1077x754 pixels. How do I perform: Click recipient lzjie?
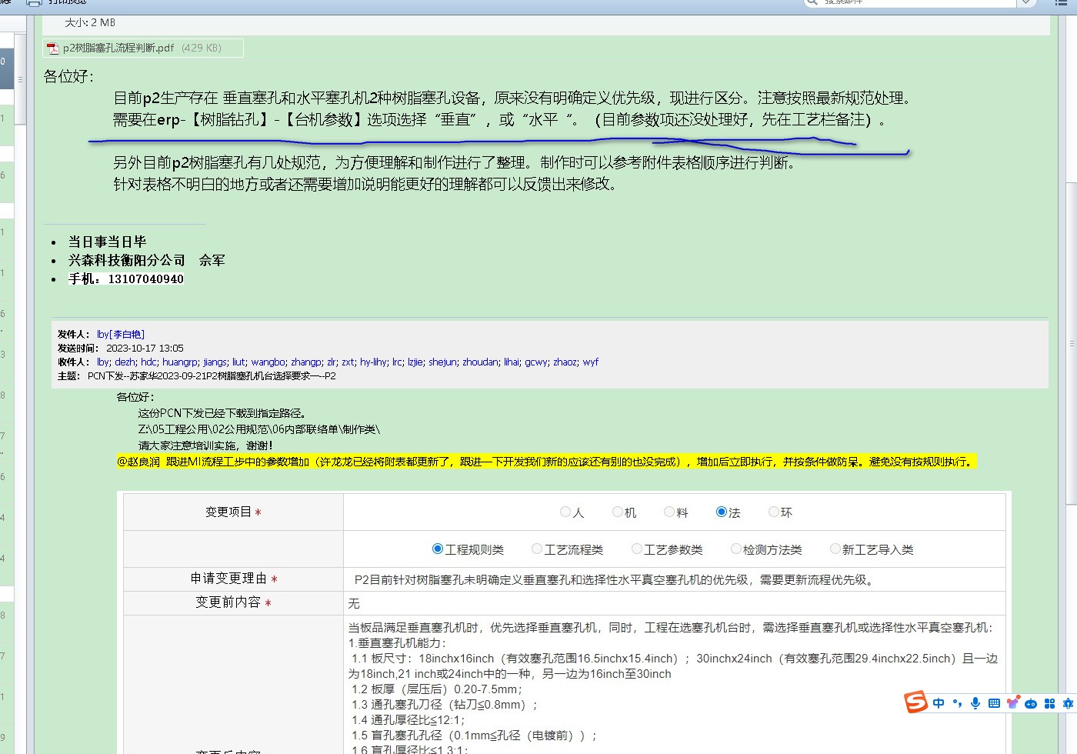(x=415, y=362)
